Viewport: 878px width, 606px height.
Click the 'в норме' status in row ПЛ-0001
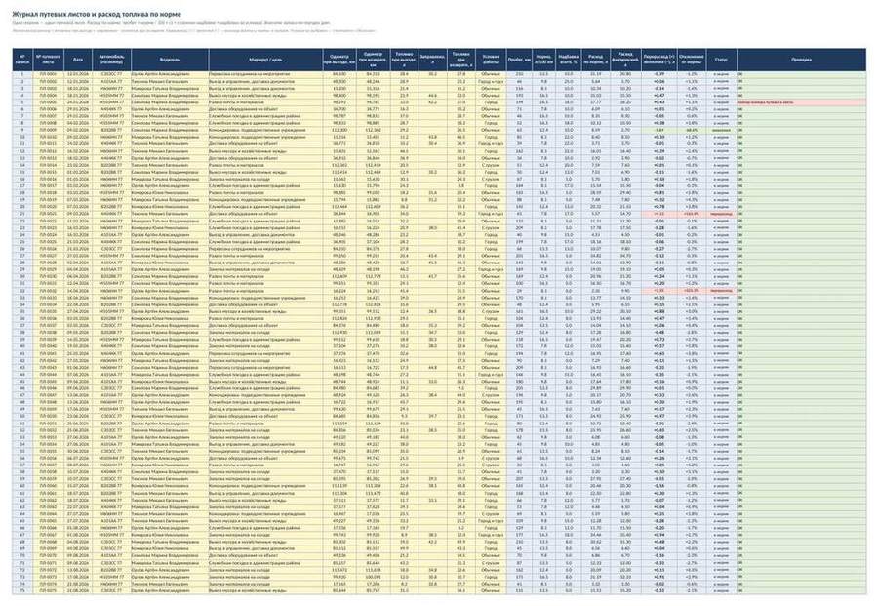[x=721, y=74]
